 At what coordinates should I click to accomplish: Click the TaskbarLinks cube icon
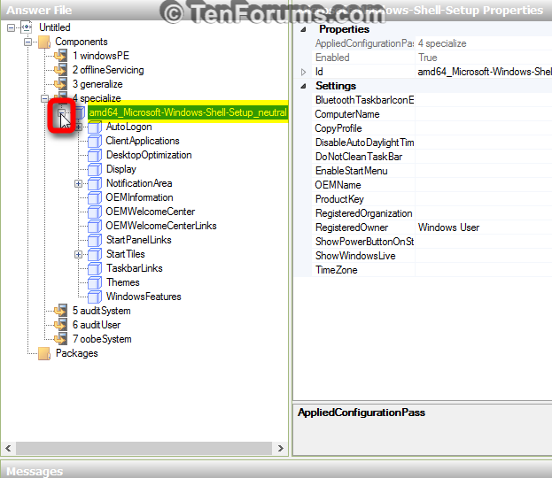click(95, 268)
